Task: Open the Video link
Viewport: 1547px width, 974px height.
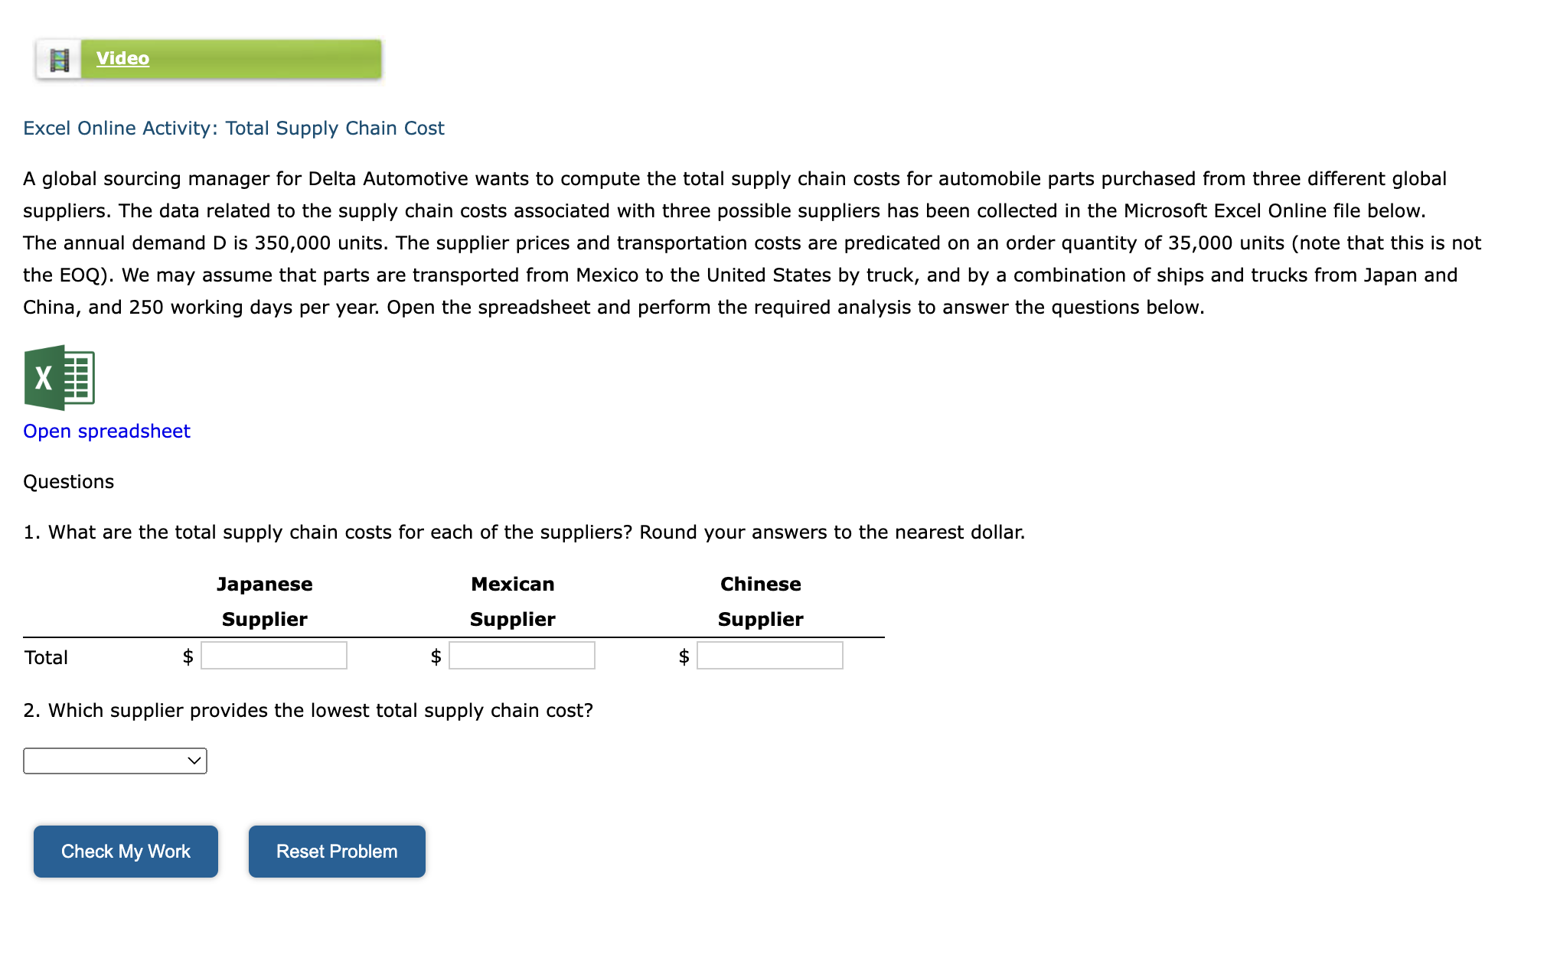Action: coord(122,58)
